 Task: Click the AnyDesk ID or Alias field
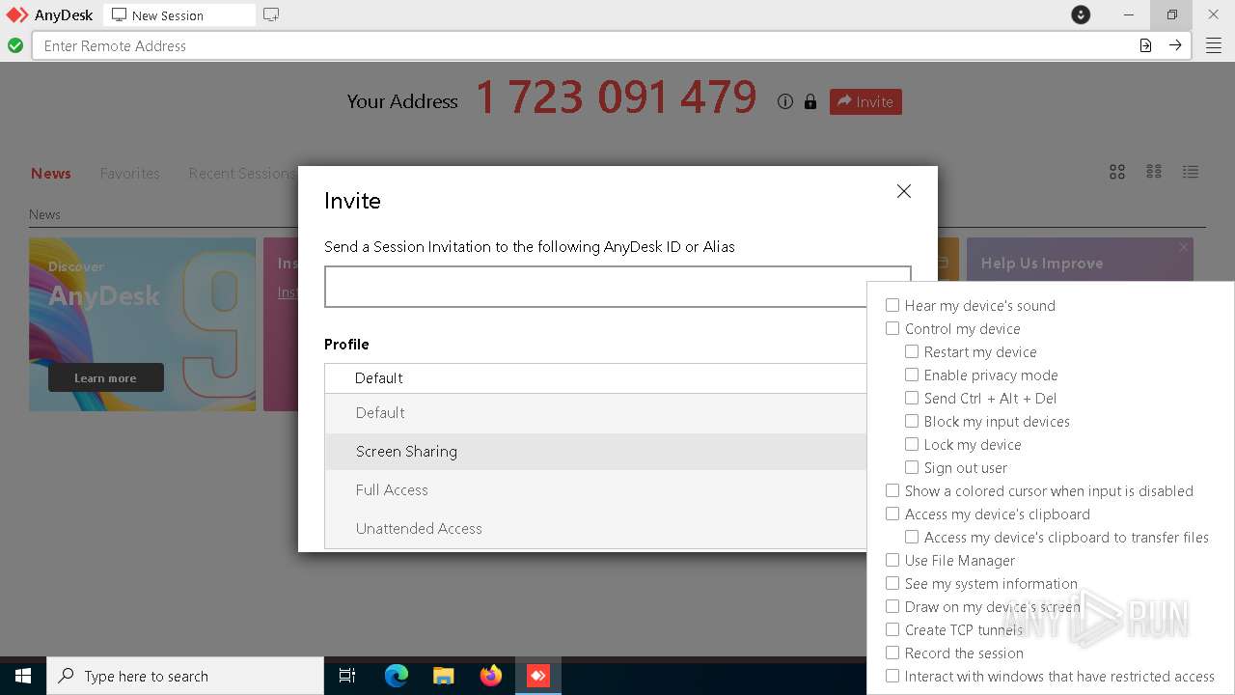tap(617, 287)
